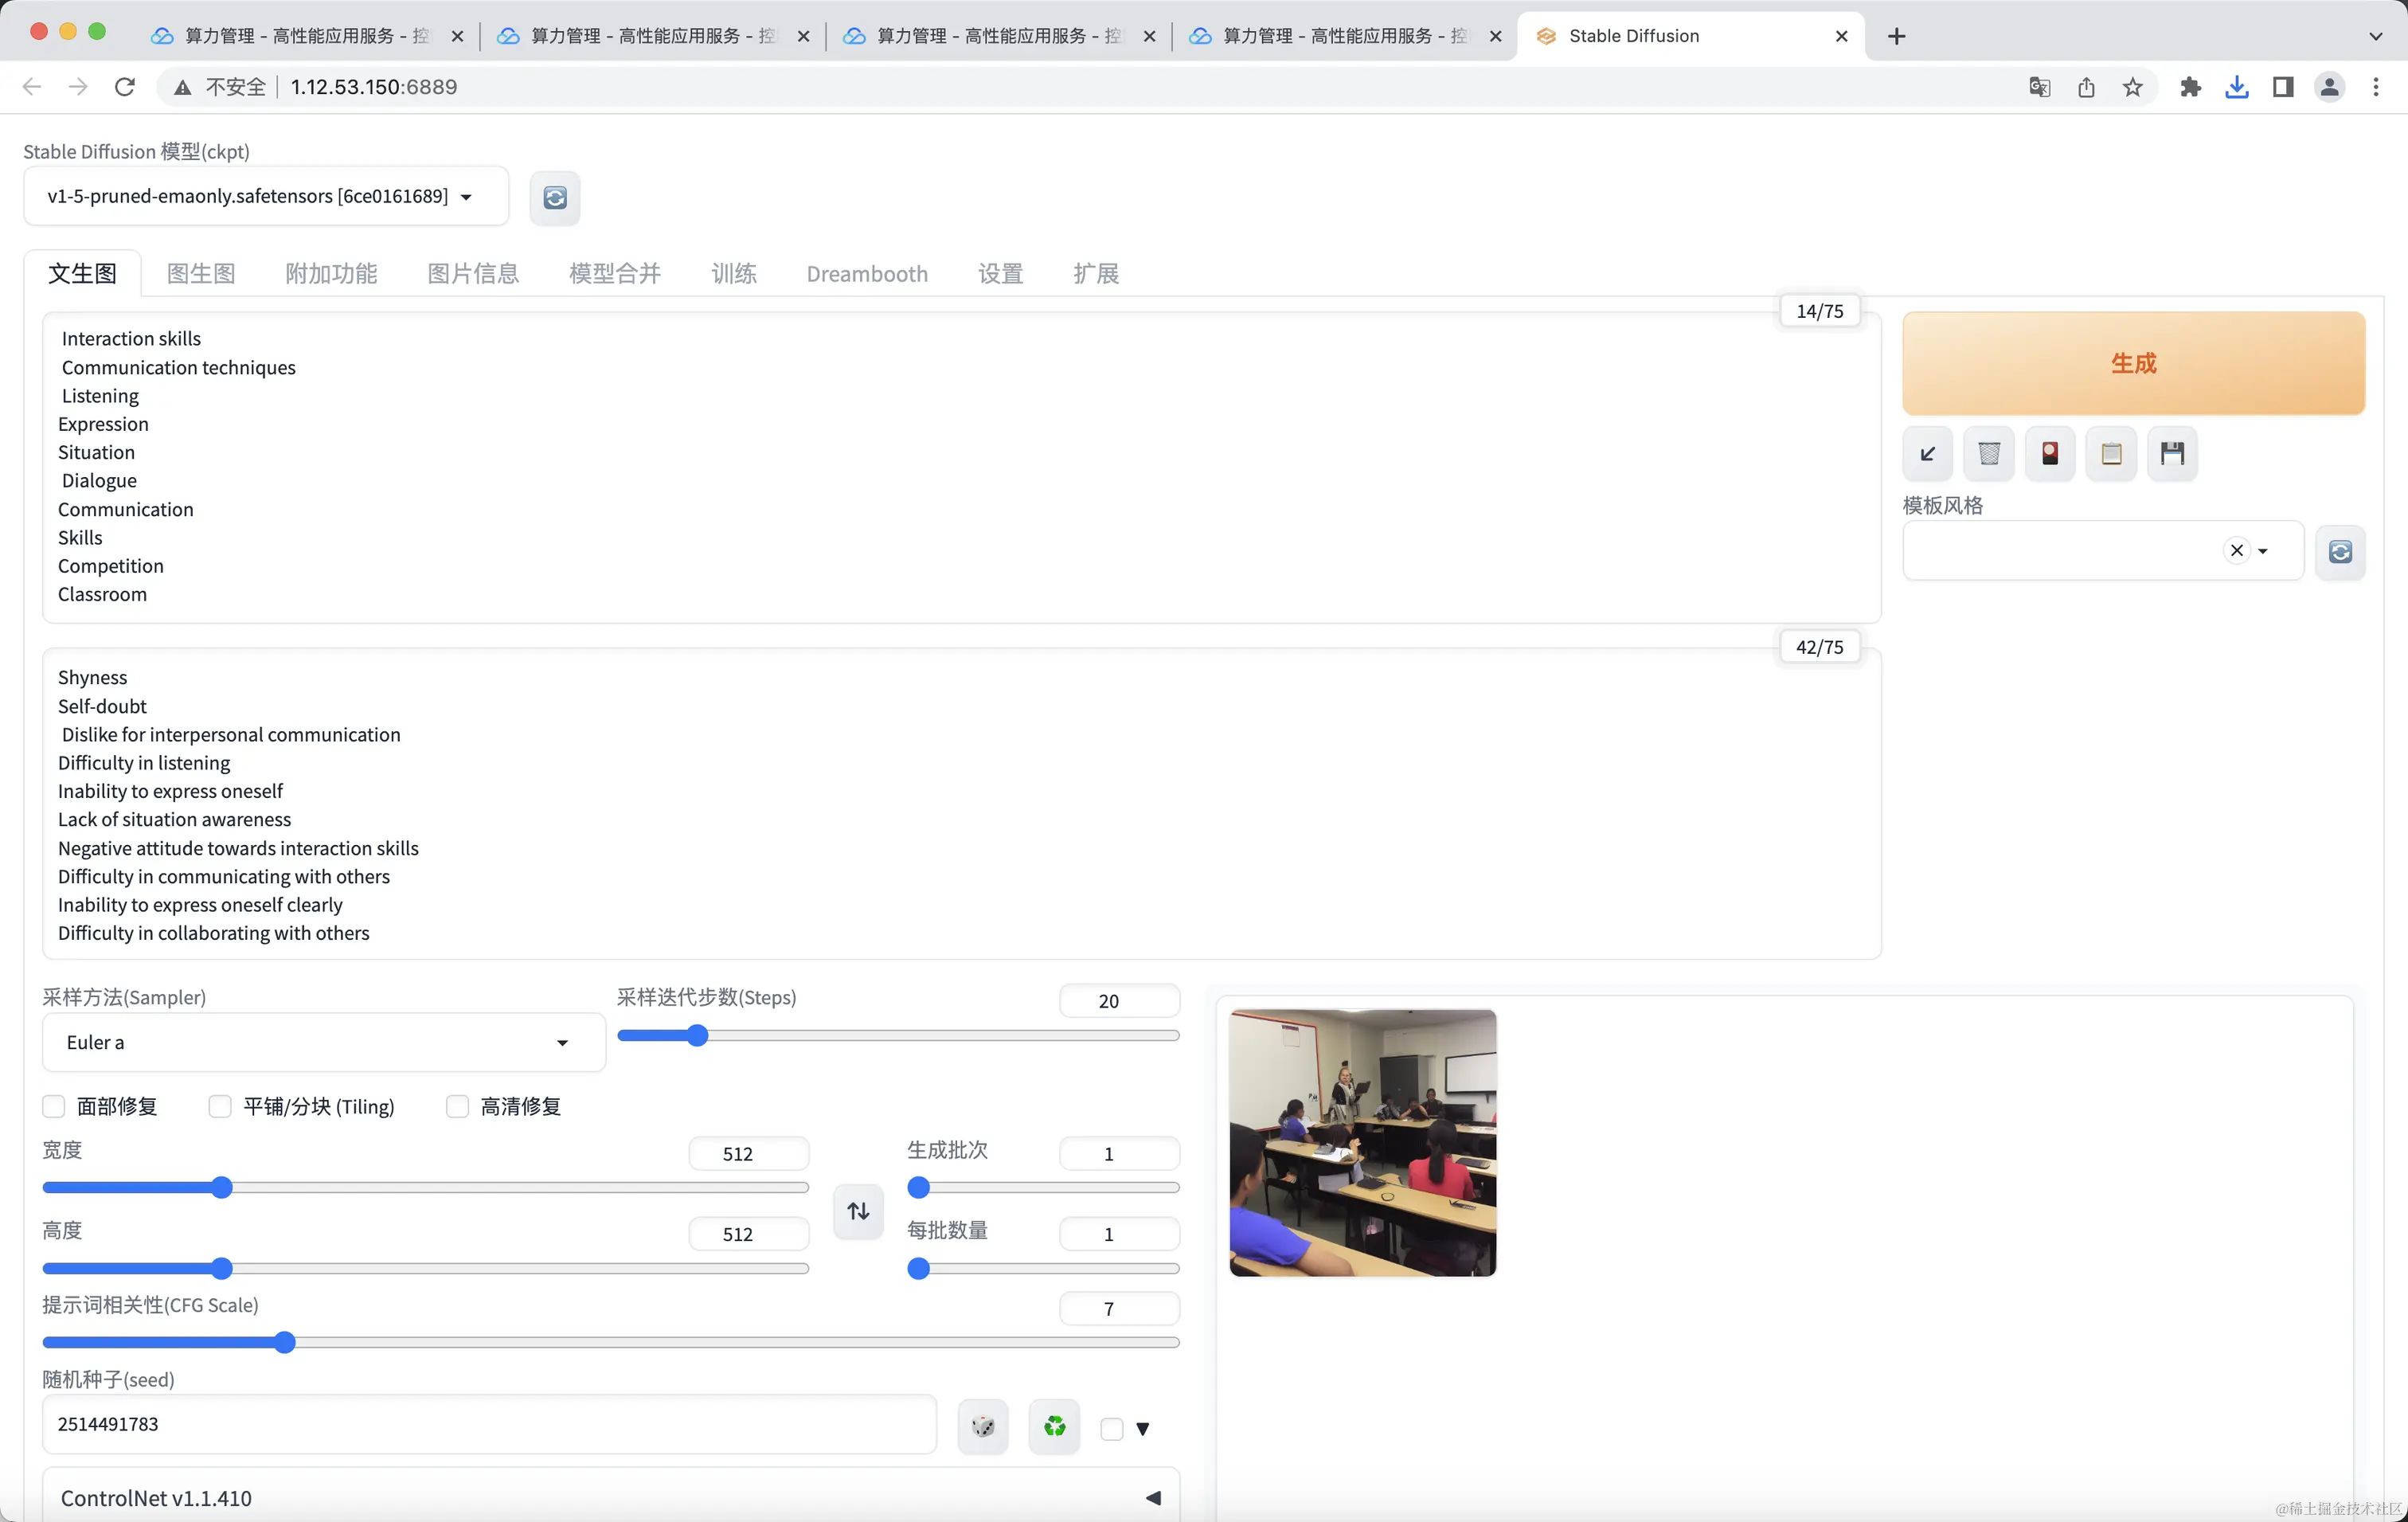This screenshot has width=2408, height=1522.
Task: Click the trash icon to clear prompt
Action: click(1989, 453)
